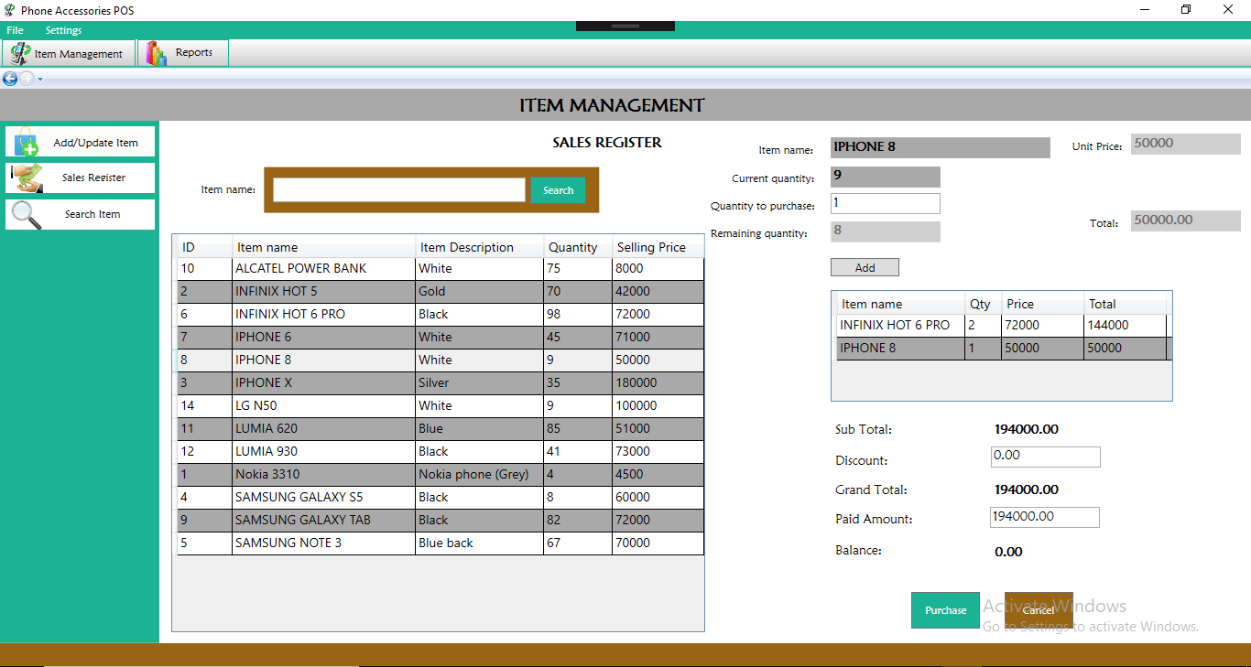Click the Blue back description cell
Image resolution: width=1251 pixels, height=667 pixels.
[x=479, y=543]
